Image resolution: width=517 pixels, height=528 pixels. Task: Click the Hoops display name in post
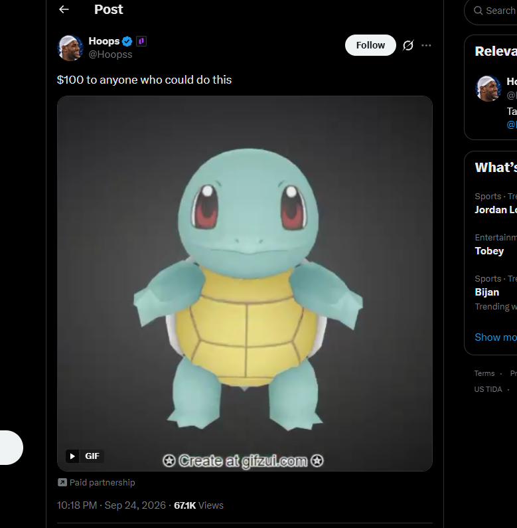(104, 41)
